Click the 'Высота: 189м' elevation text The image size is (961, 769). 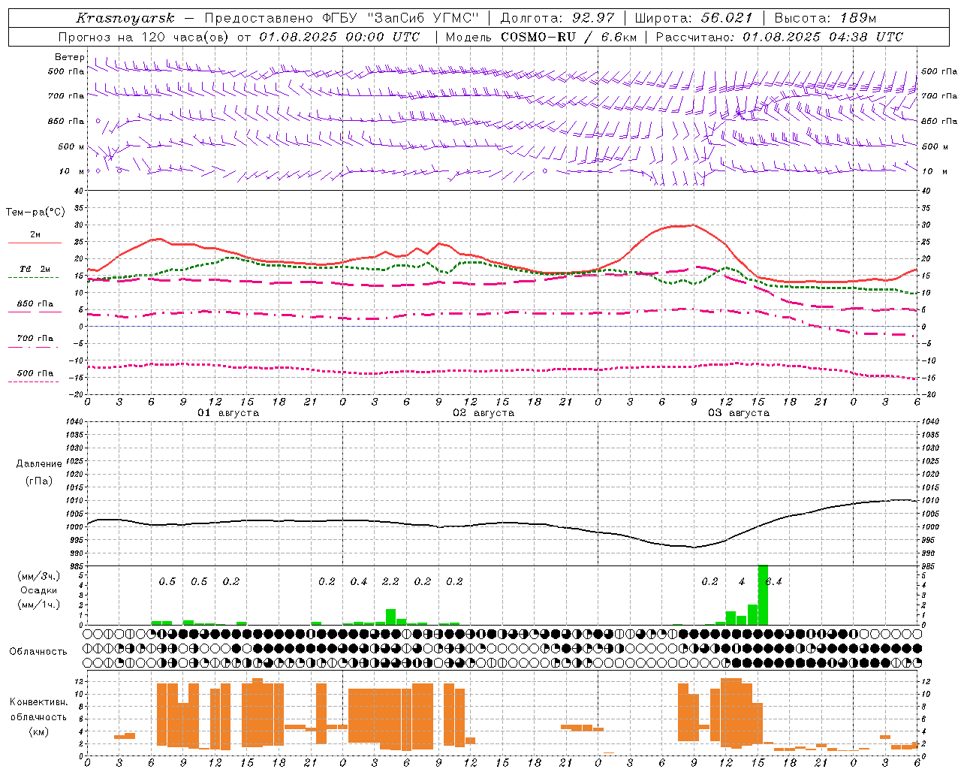[x=825, y=18]
